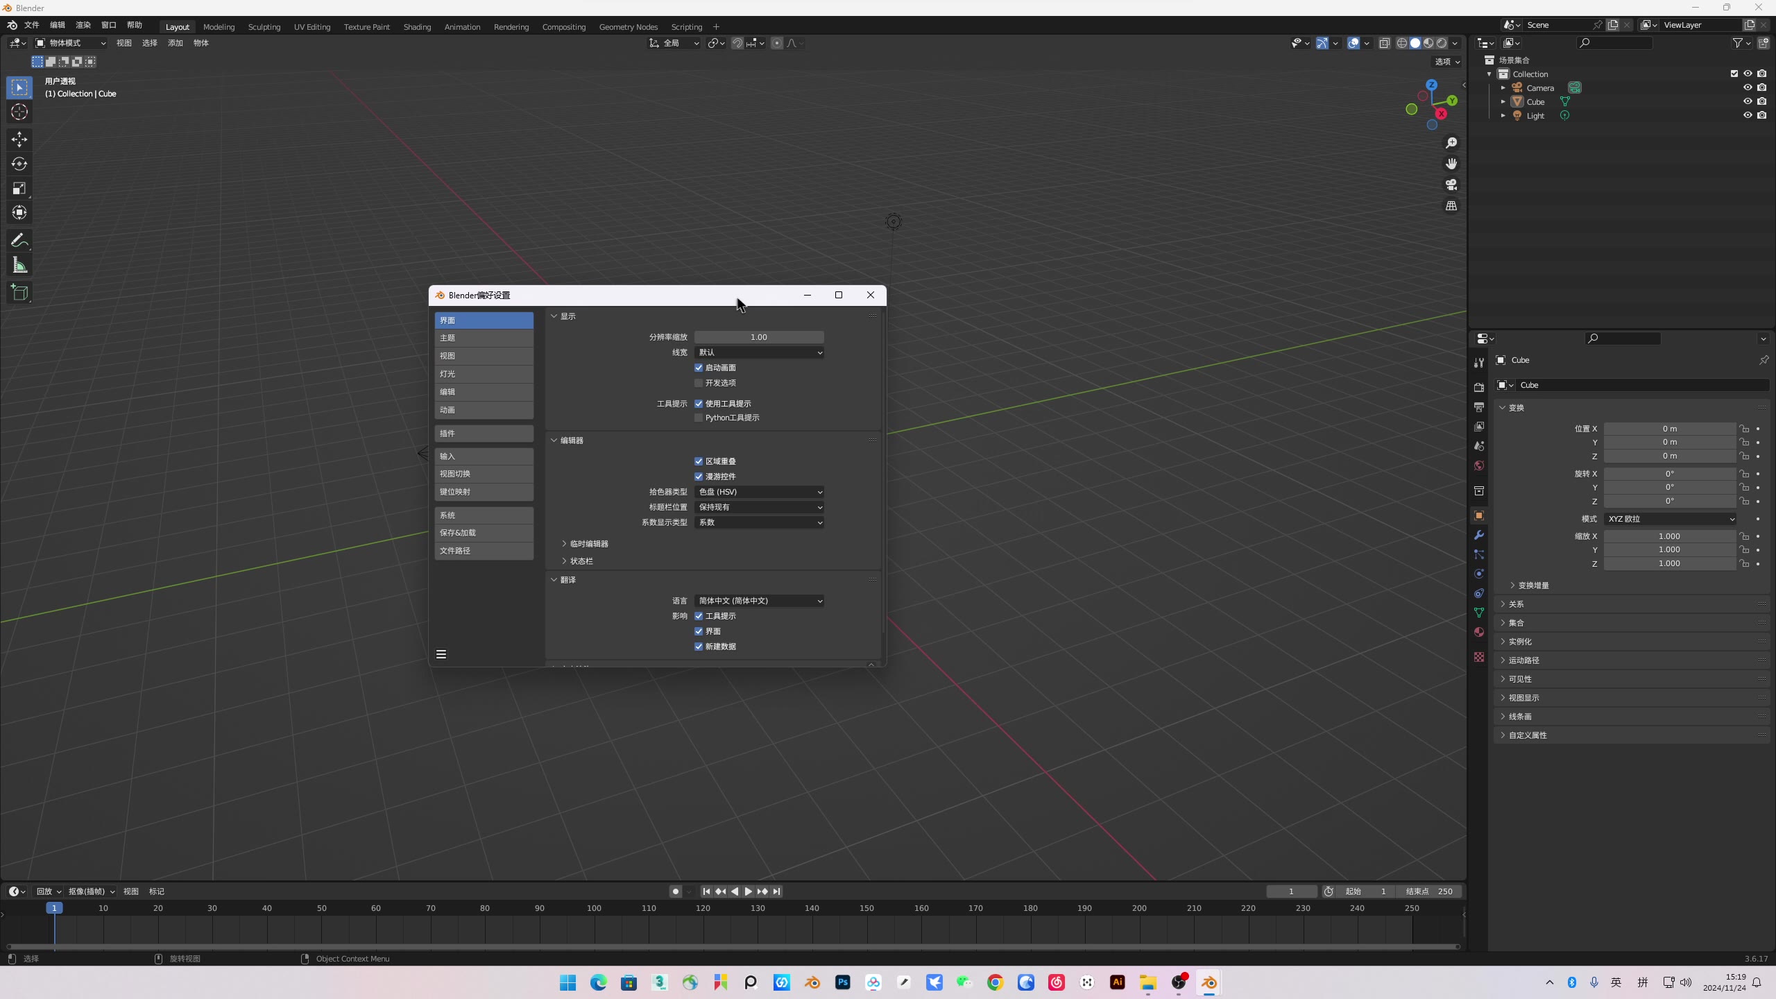
Task: Toggle the 新建数据 translation checkbox
Action: pyautogui.click(x=699, y=647)
